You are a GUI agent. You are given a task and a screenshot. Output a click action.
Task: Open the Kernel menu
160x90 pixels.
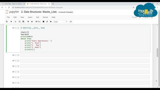pyautogui.click(x=45, y=17)
